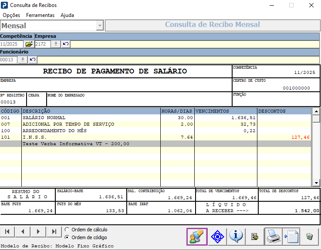Click the TOTAL DE VENCIMENTOS value 1.669,46
The height and width of the screenshot is (250, 321).
[x=244, y=198]
